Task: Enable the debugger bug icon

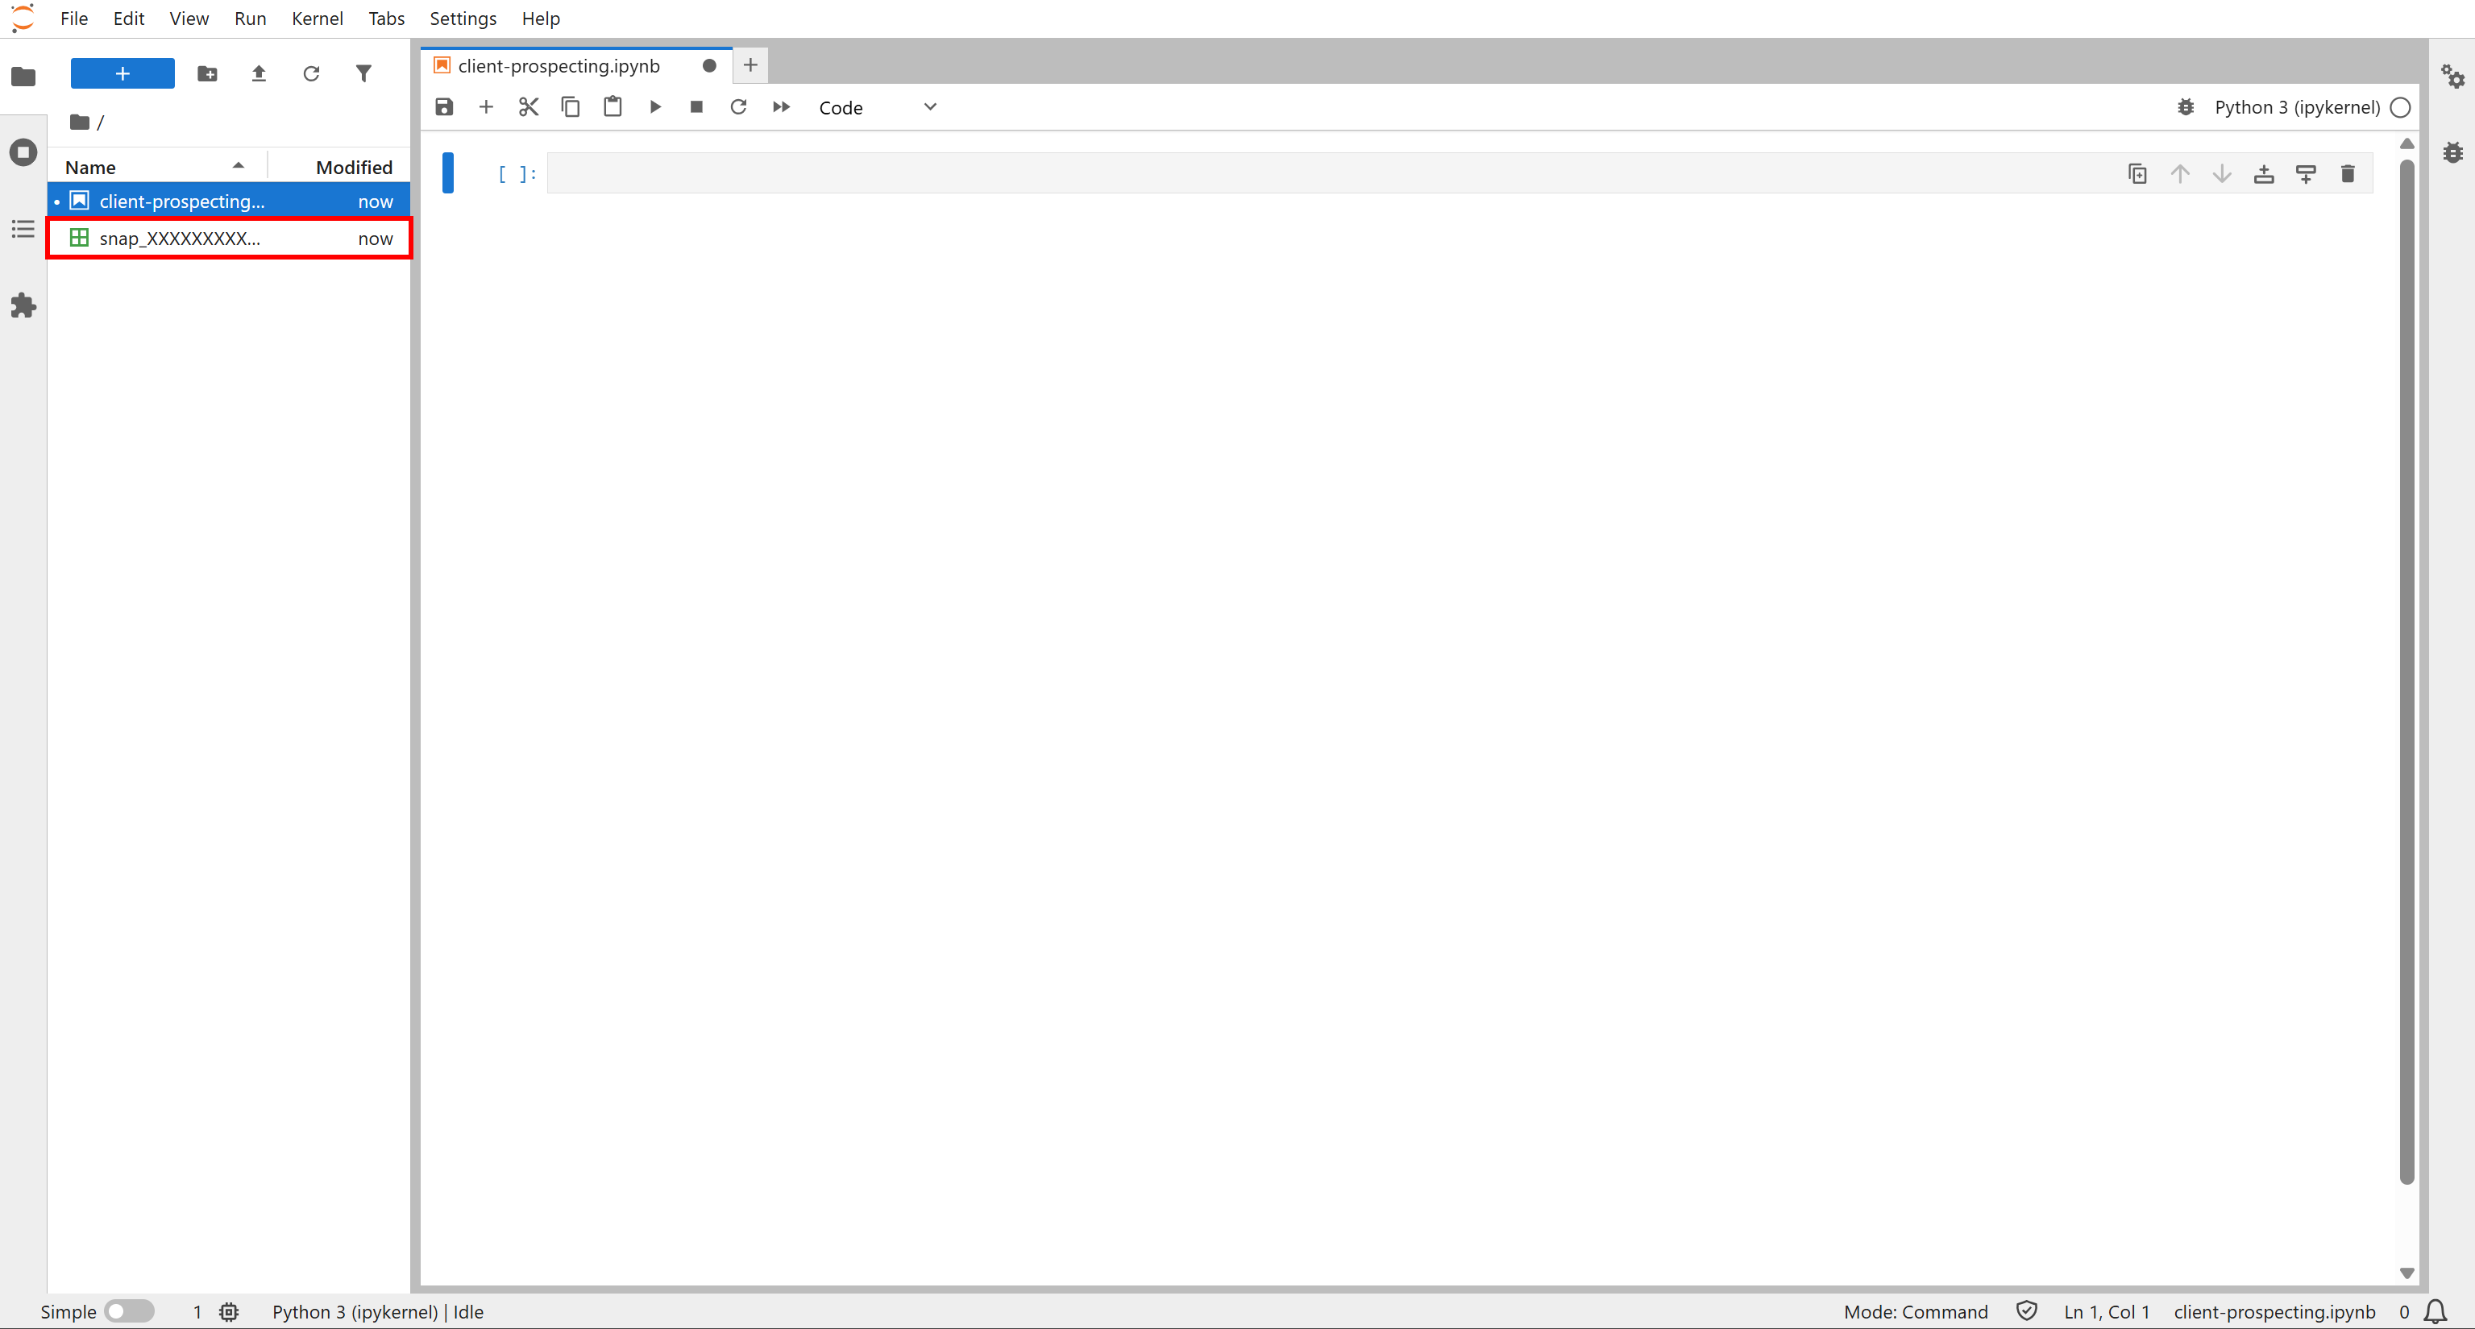Action: pyautogui.click(x=2186, y=106)
